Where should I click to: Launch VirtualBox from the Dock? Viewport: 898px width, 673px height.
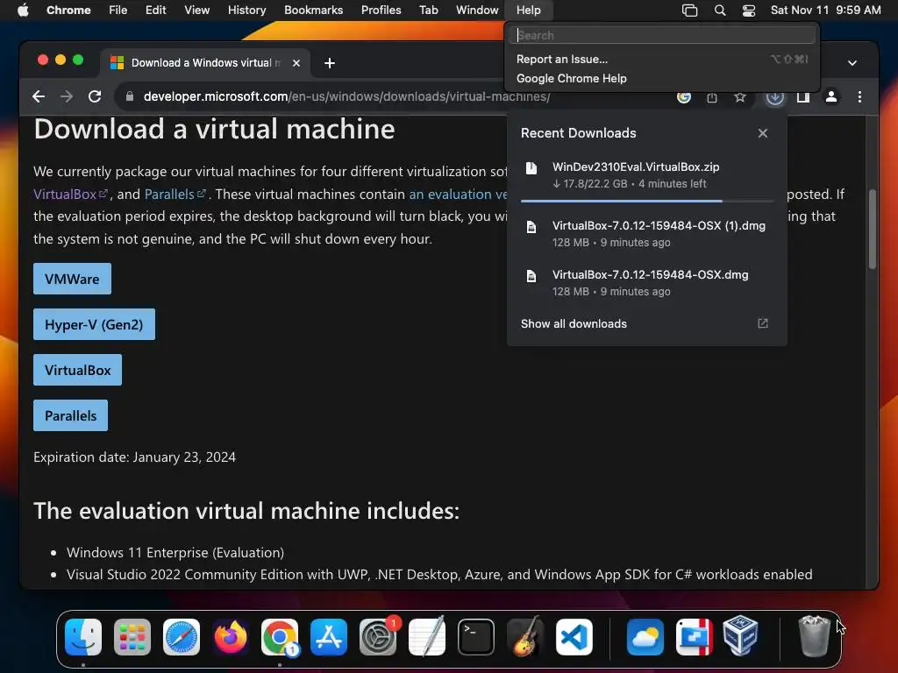741,637
